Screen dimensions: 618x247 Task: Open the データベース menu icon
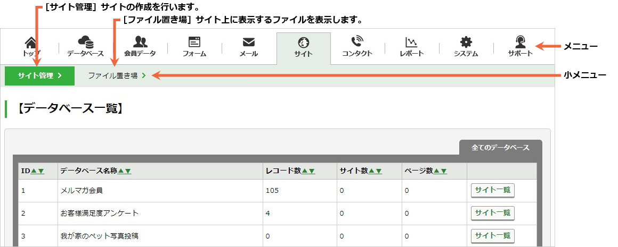tap(85, 47)
